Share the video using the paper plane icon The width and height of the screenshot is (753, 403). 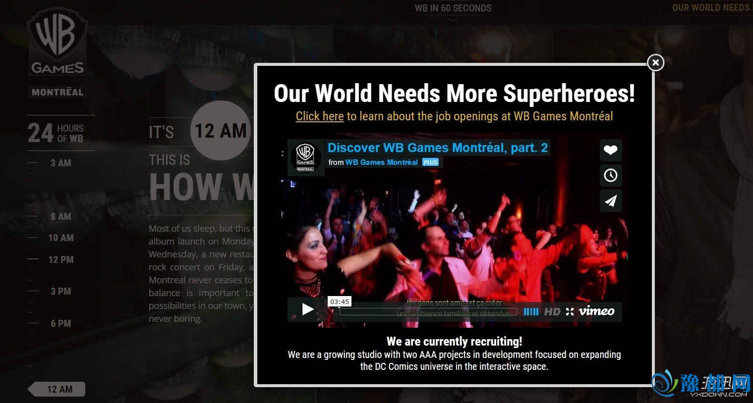pos(611,201)
